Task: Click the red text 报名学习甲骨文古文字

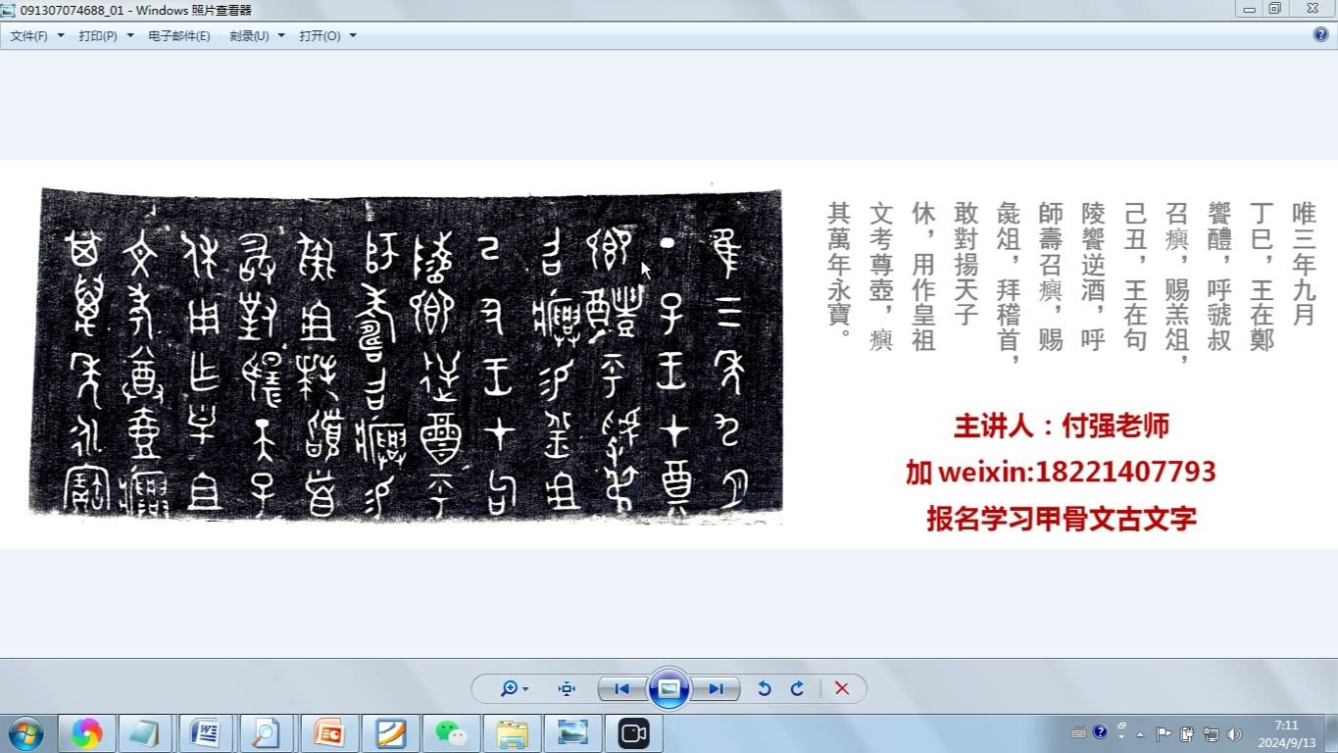Action: [1061, 518]
